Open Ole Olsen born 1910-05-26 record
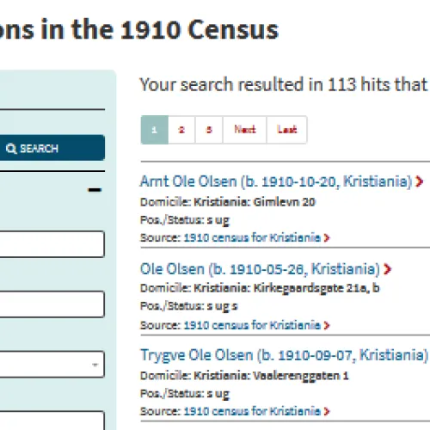 point(260,269)
